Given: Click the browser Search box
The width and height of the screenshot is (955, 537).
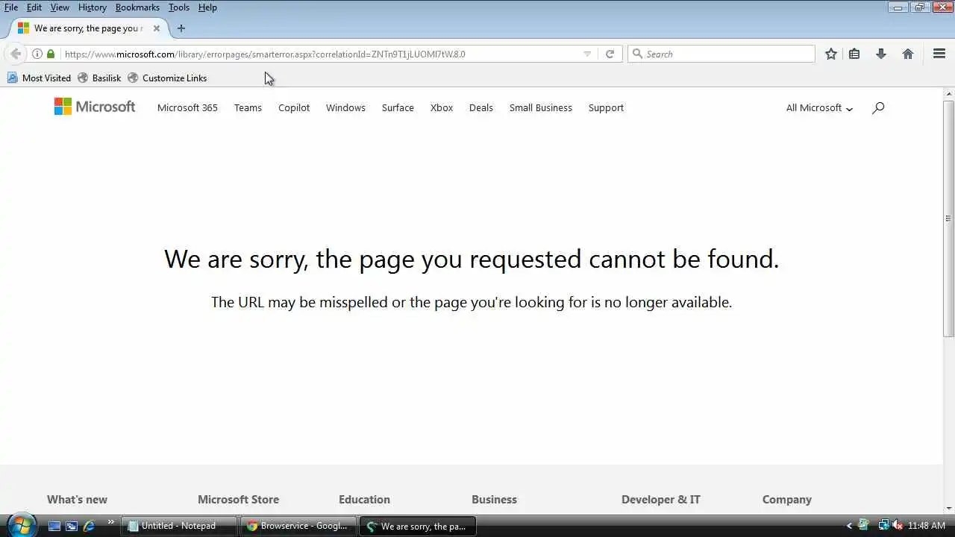Looking at the screenshot, I should [721, 54].
